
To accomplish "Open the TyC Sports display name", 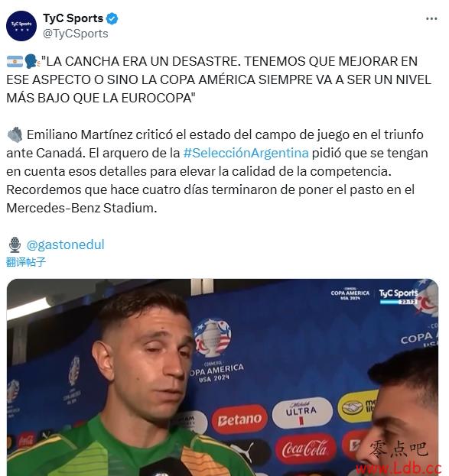I will pos(73,18).
